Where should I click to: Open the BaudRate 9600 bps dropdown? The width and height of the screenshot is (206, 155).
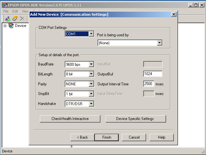coord(91,64)
